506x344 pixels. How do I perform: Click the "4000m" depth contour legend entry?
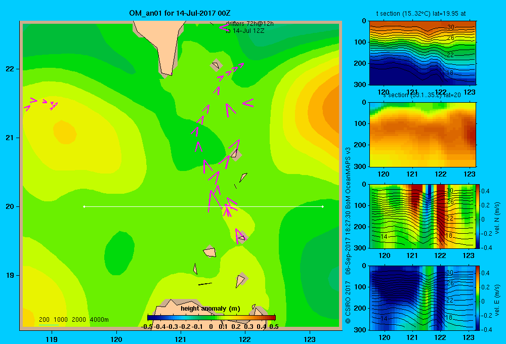[99, 320]
